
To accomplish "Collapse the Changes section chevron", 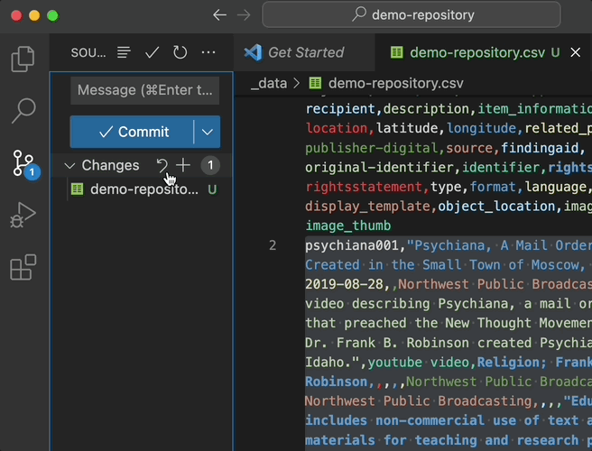I will [x=69, y=166].
